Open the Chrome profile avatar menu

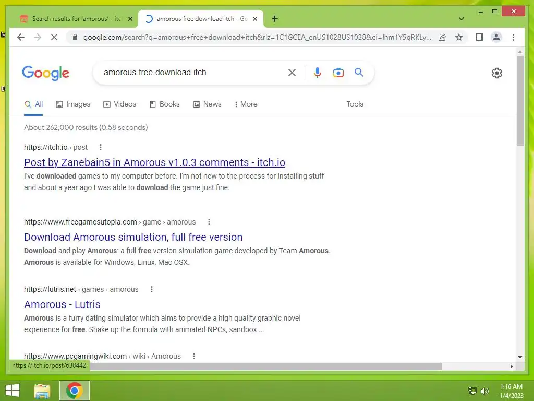click(x=496, y=37)
